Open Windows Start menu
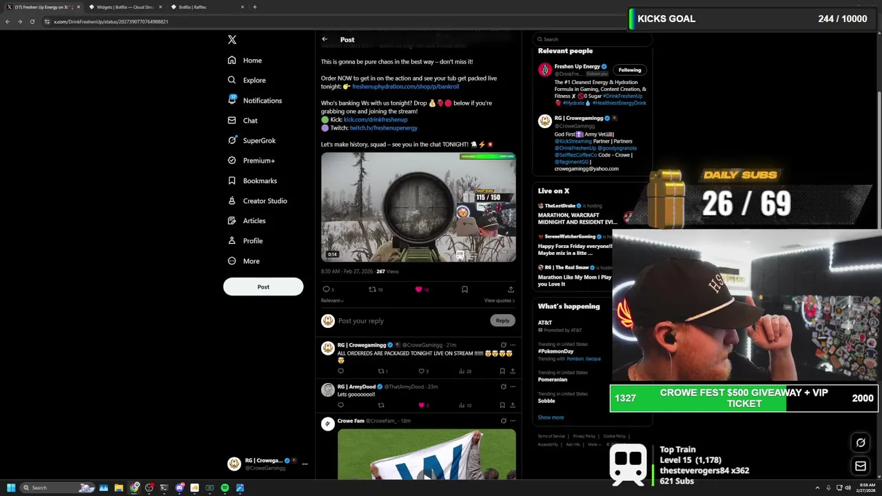This screenshot has height=496, width=882. click(10, 488)
